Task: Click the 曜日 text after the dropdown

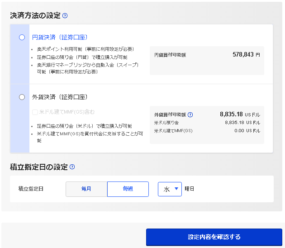Action: pos(189,189)
